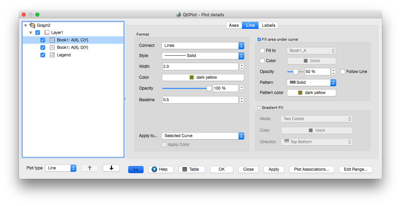Move the curve up with the up arrow
401x206 pixels.
tap(90, 168)
